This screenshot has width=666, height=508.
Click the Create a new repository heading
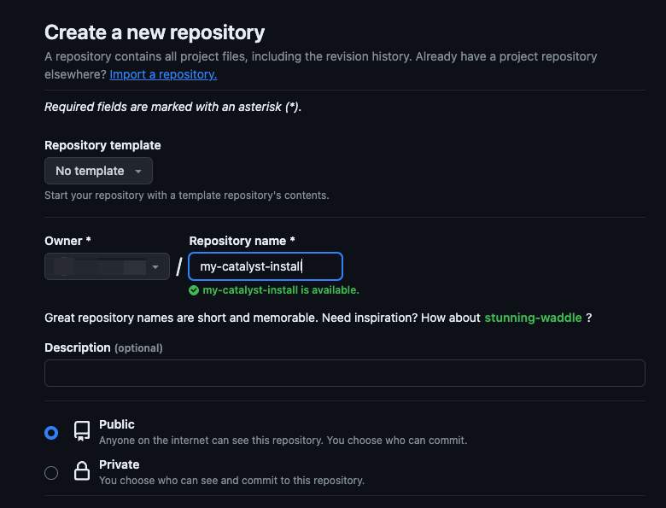[155, 32]
